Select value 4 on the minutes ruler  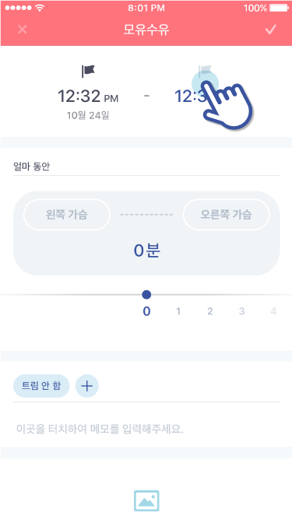[273, 311]
